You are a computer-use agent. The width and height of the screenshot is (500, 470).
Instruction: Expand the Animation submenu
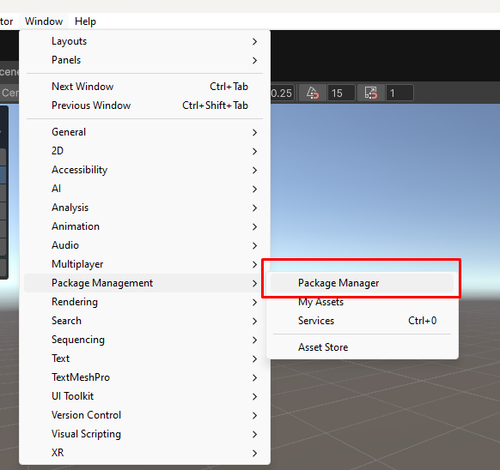point(144,226)
